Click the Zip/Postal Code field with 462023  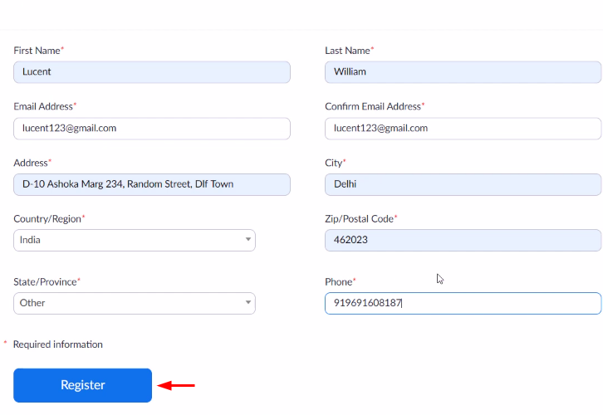(463, 241)
